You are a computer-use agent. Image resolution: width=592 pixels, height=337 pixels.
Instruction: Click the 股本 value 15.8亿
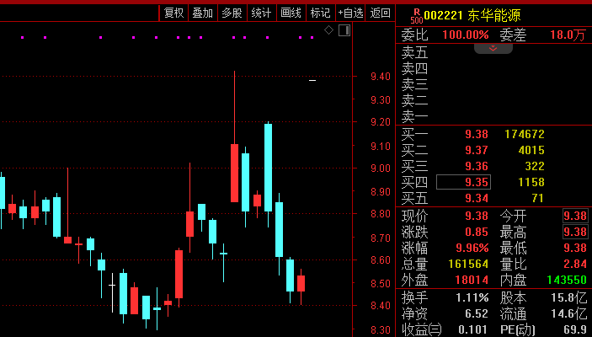[x=569, y=297]
